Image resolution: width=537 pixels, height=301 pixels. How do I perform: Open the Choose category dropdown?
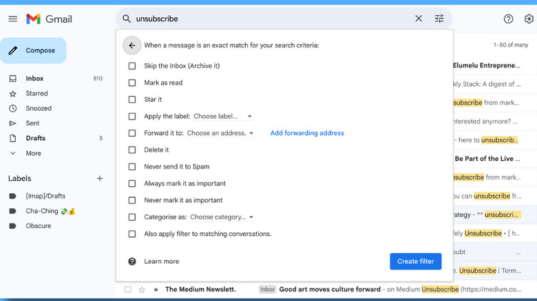coord(222,217)
